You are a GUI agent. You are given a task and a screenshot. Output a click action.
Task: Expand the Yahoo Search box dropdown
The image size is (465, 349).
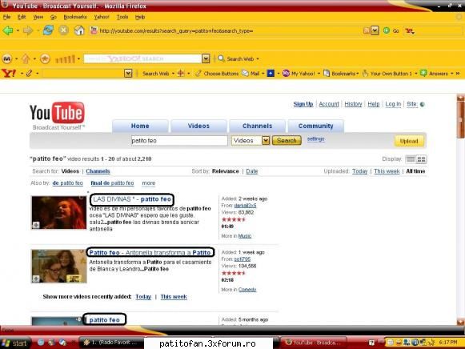point(206,58)
